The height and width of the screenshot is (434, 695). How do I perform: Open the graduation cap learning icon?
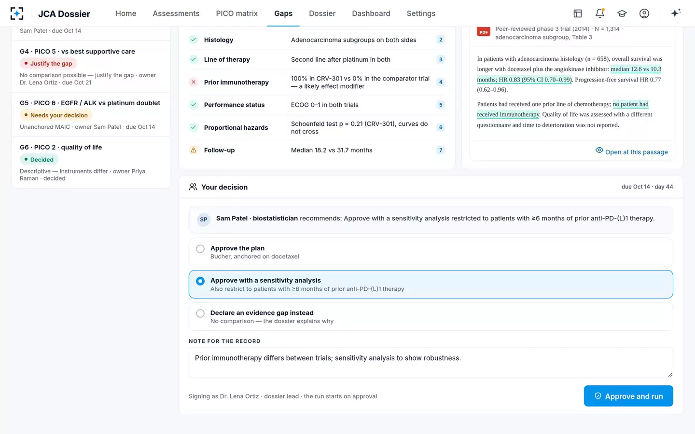(622, 14)
